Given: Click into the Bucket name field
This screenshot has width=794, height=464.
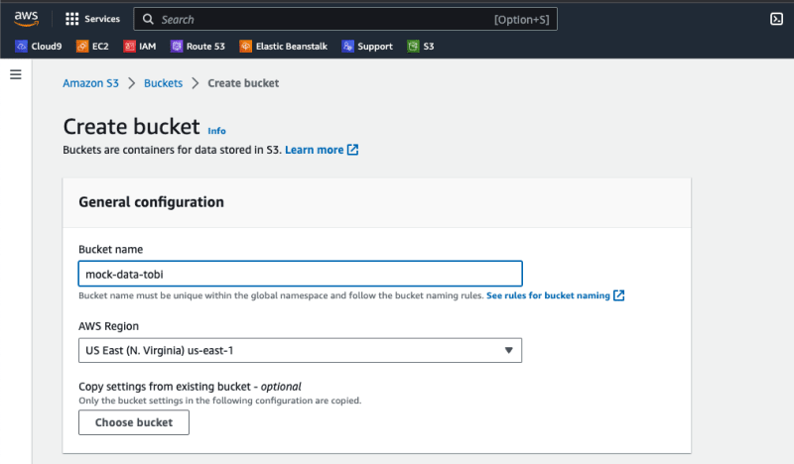Looking at the screenshot, I should tap(301, 274).
